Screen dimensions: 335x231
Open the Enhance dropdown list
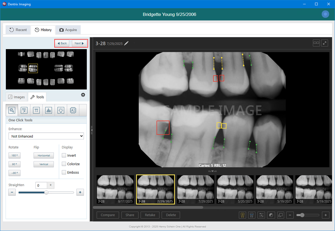tap(46, 136)
